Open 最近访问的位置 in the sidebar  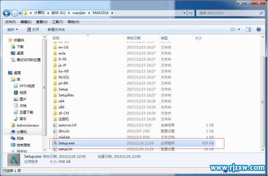[x=26, y=60]
